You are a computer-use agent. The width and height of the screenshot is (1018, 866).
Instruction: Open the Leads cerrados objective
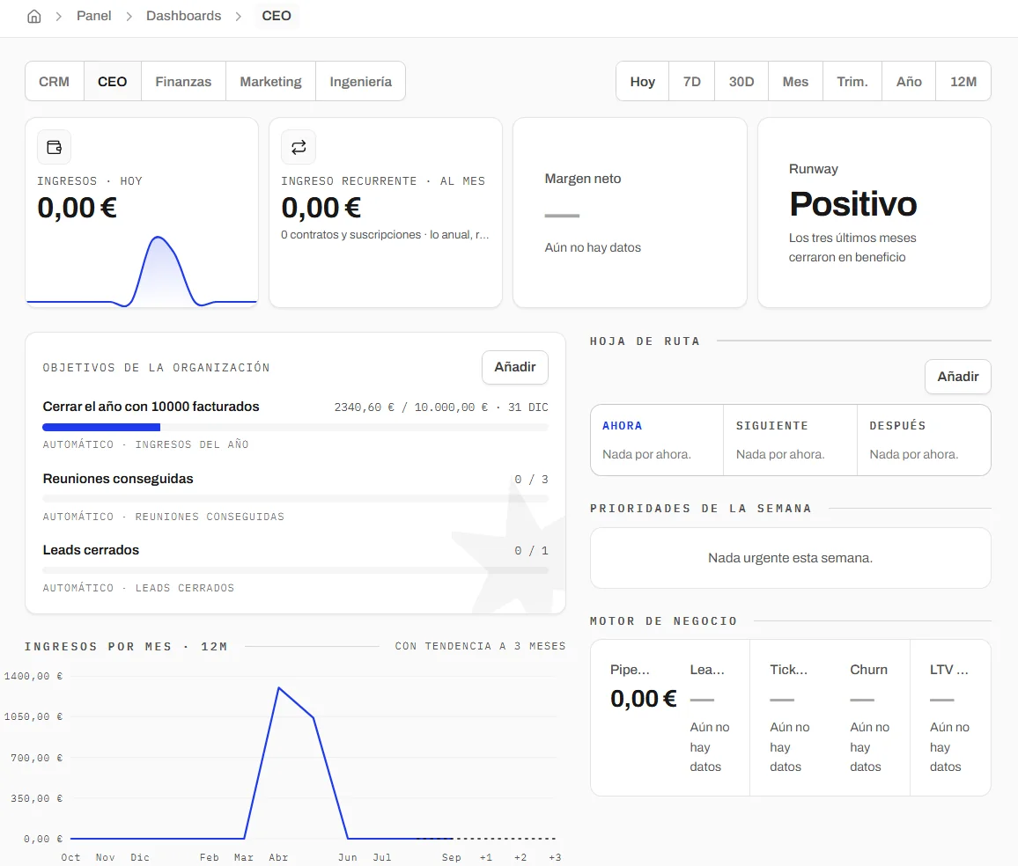click(x=91, y=550)
